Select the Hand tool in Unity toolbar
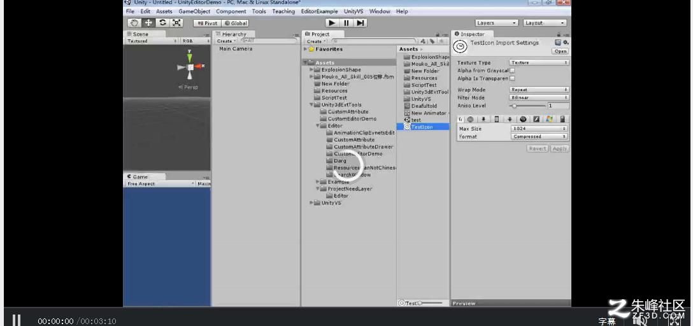 (x=134, y=23)
